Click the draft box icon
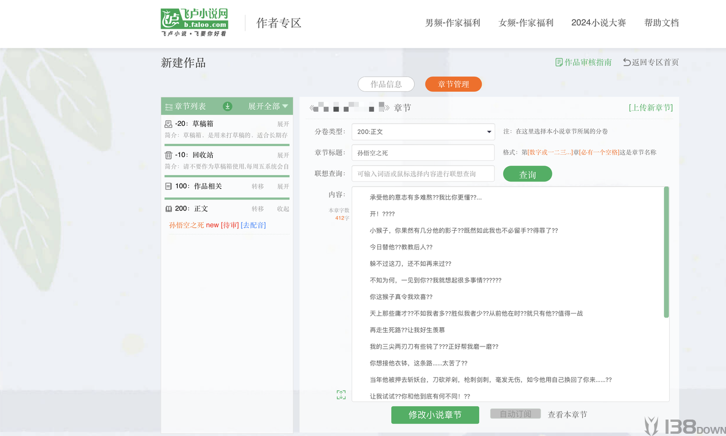Viewport: 726px width, 436px height. [x=168, y=124]
